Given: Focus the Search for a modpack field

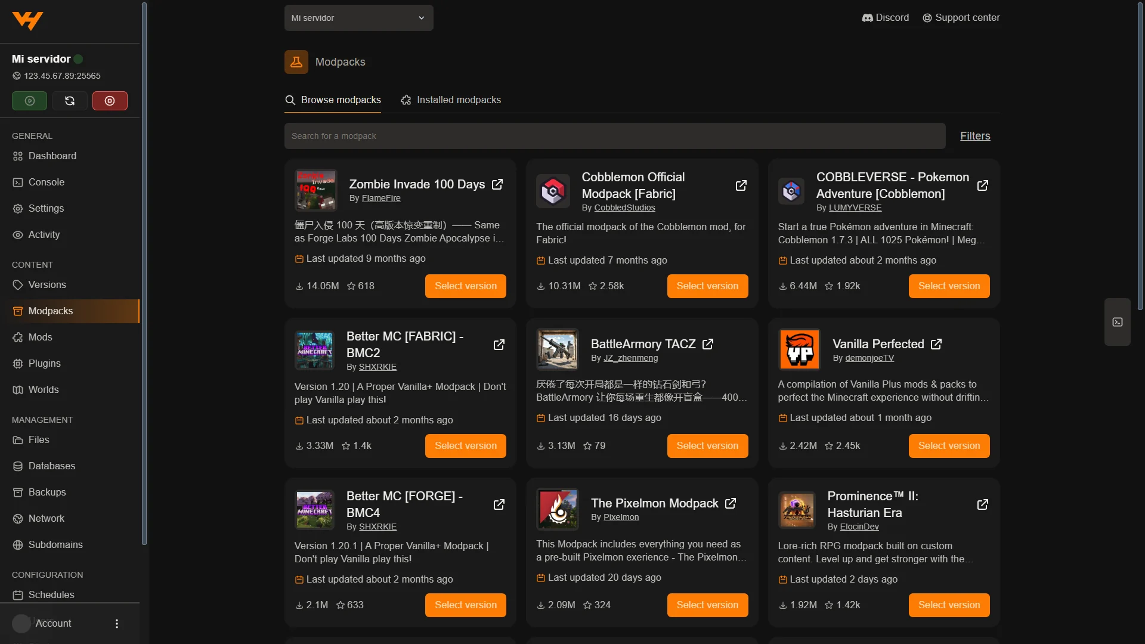Looking at the screenshot, I should [x=615, y=136].
